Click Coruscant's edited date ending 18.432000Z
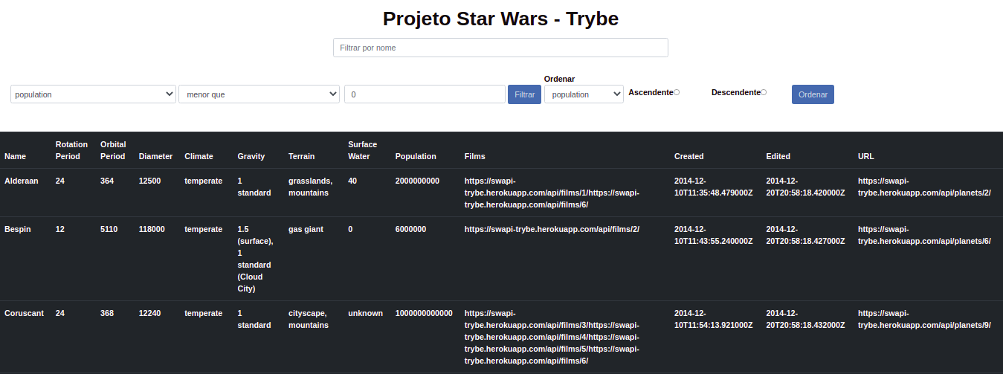 805,319
